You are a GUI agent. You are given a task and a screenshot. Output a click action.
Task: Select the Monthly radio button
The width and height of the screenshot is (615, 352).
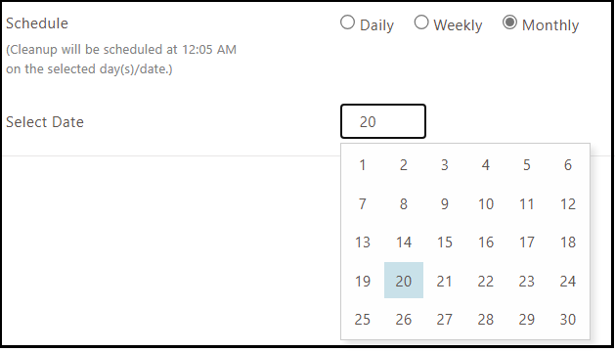(x=509, y=22)
